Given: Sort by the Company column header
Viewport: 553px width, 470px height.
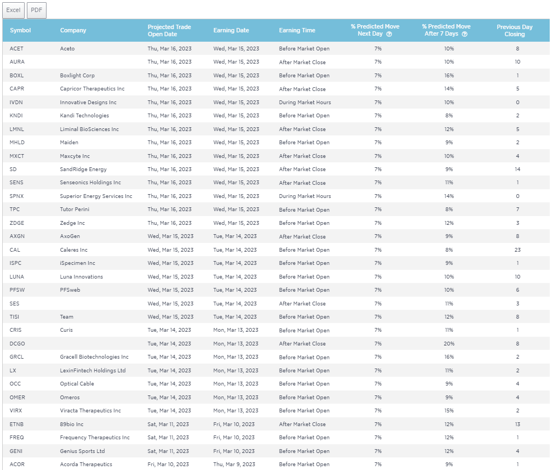Looking at the screenshot, I should click(73, 30).
